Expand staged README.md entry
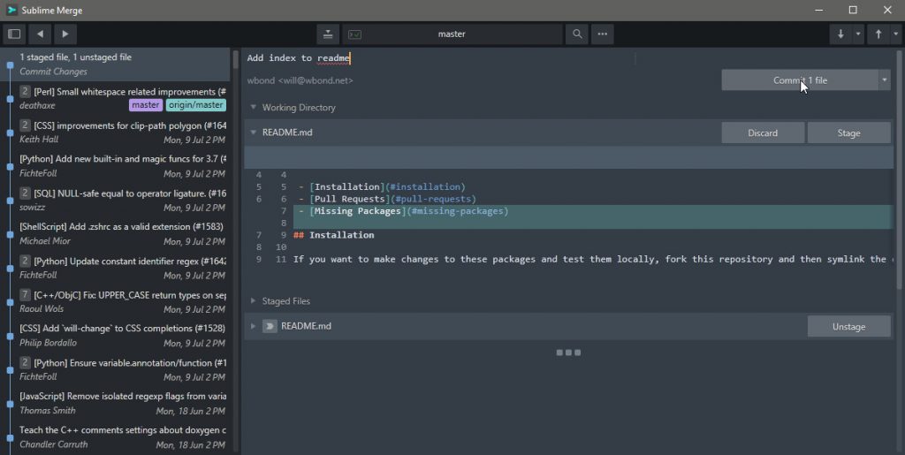The height and width of the screenshot is (455, 905). (253, 326)
